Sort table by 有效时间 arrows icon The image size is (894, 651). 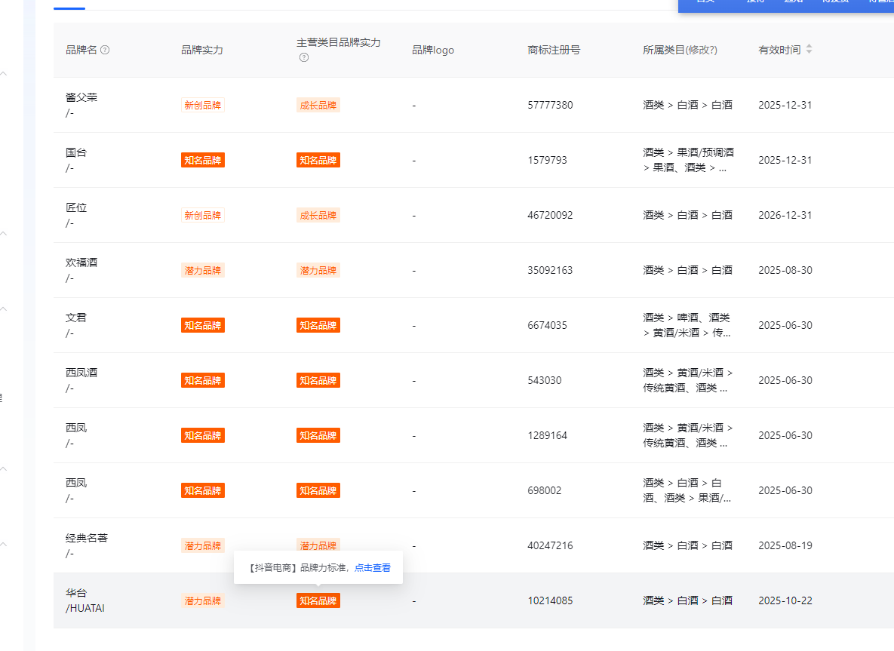(810, 50)
